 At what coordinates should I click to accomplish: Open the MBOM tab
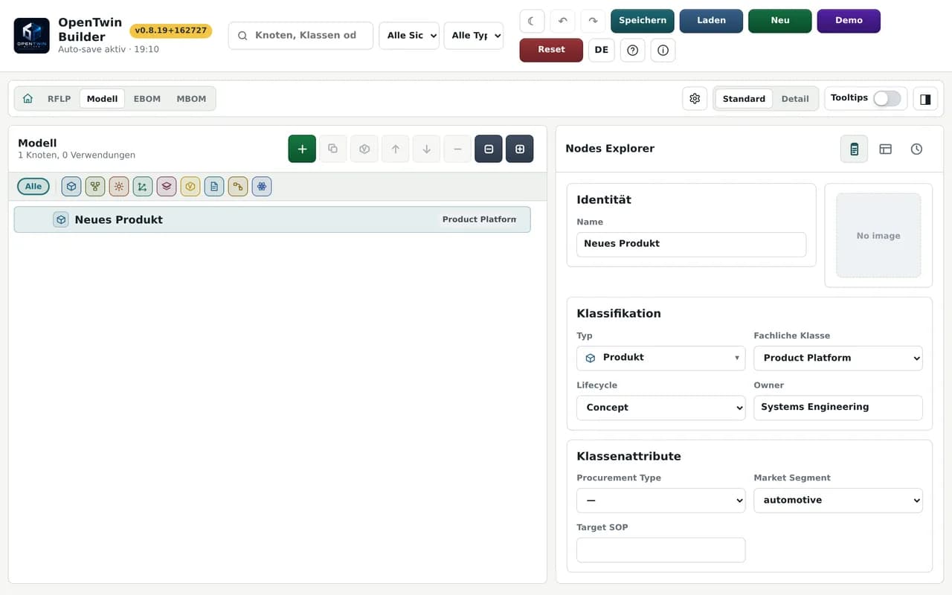(191, 98)
